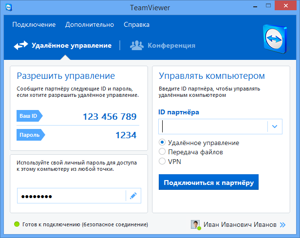Screen dimensions: 300x238
Task: Click the ID партнёра field label
Action: (179, 112)
